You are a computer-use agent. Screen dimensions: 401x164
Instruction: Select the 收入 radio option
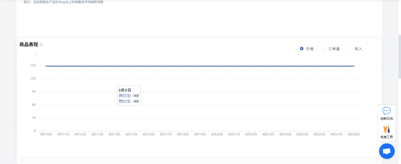350,49
